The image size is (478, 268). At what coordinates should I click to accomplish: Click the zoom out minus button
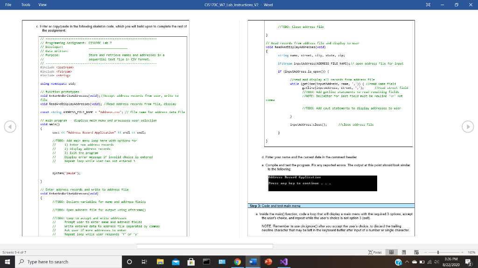[x=426, y=252]
